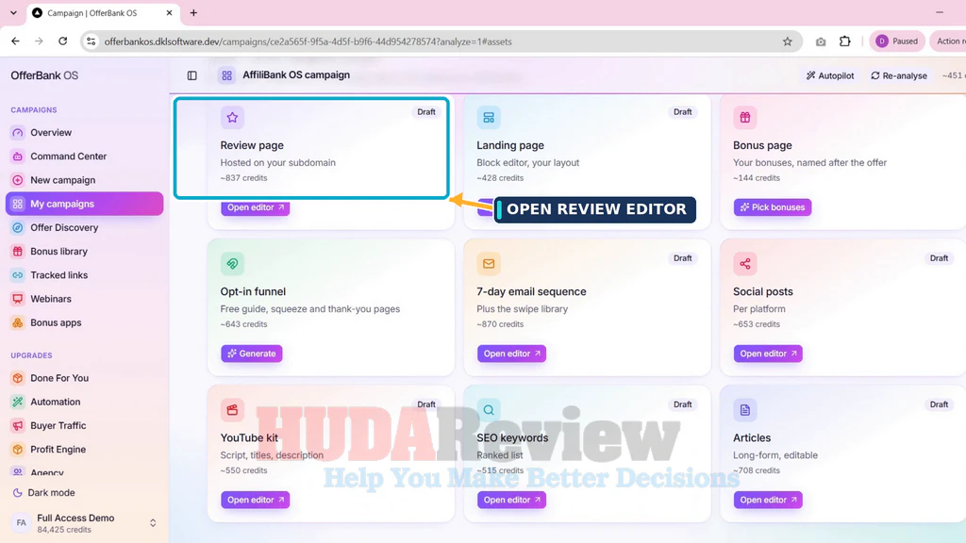Go to Tracked links
The height and width of the screenshot is (543, 966).
point(84,275)
